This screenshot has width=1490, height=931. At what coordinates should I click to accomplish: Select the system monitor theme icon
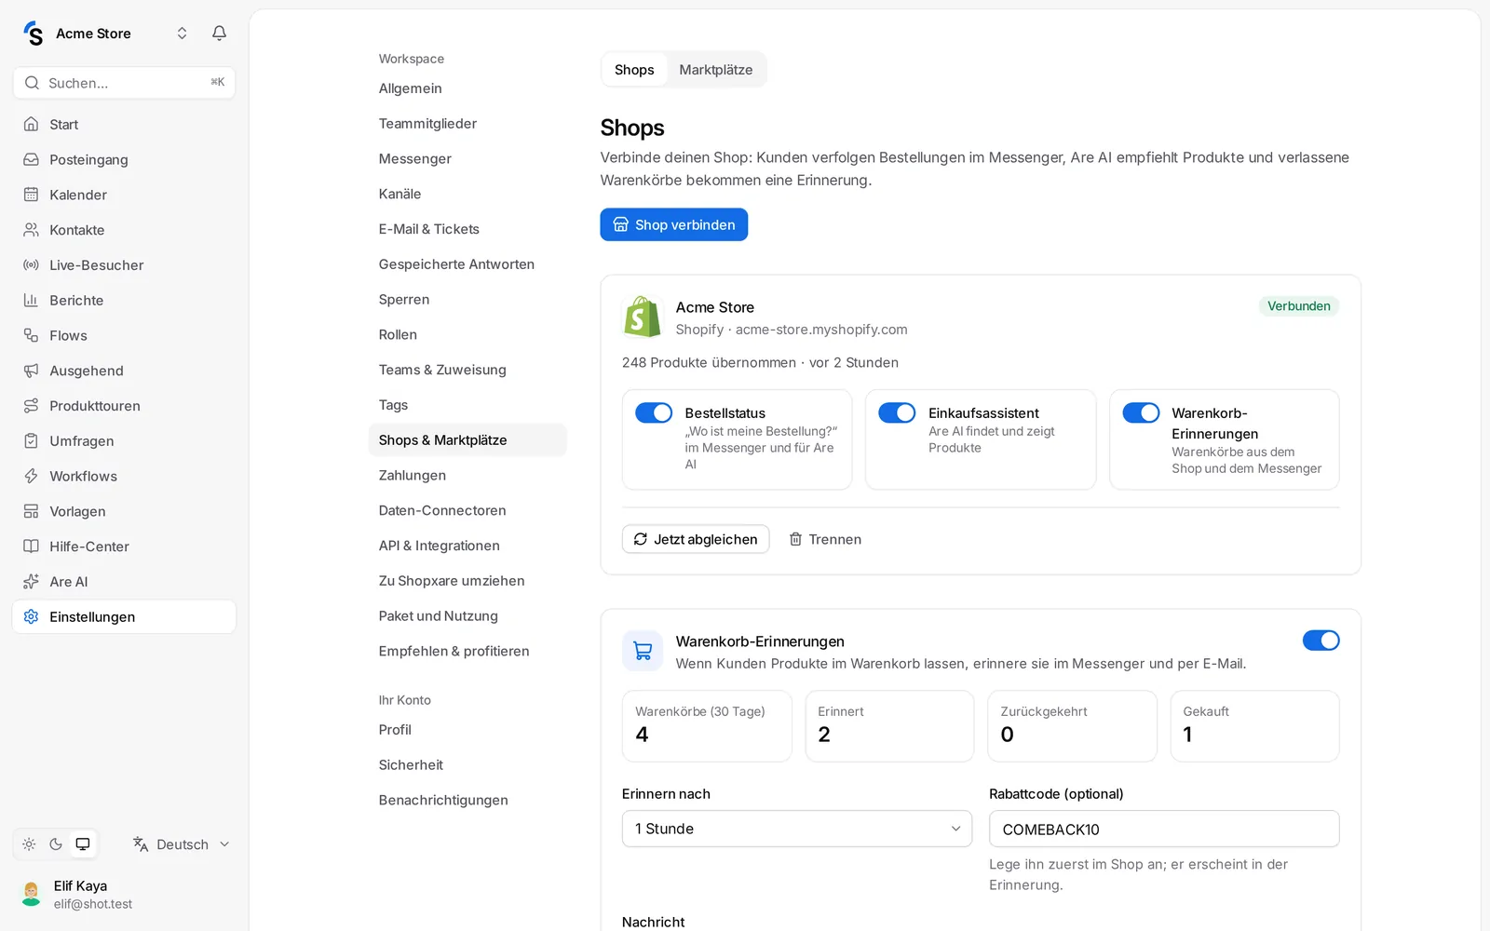(83, 844)
